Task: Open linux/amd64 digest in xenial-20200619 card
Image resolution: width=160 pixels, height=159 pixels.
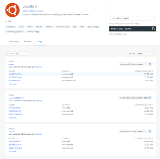Action: pos(15,111)
